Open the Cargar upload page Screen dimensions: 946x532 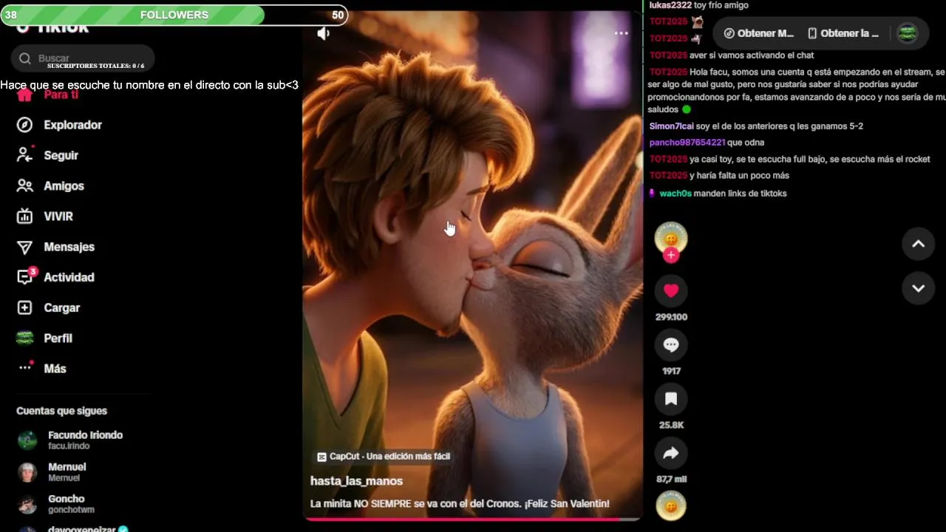[x=61, y=307]
